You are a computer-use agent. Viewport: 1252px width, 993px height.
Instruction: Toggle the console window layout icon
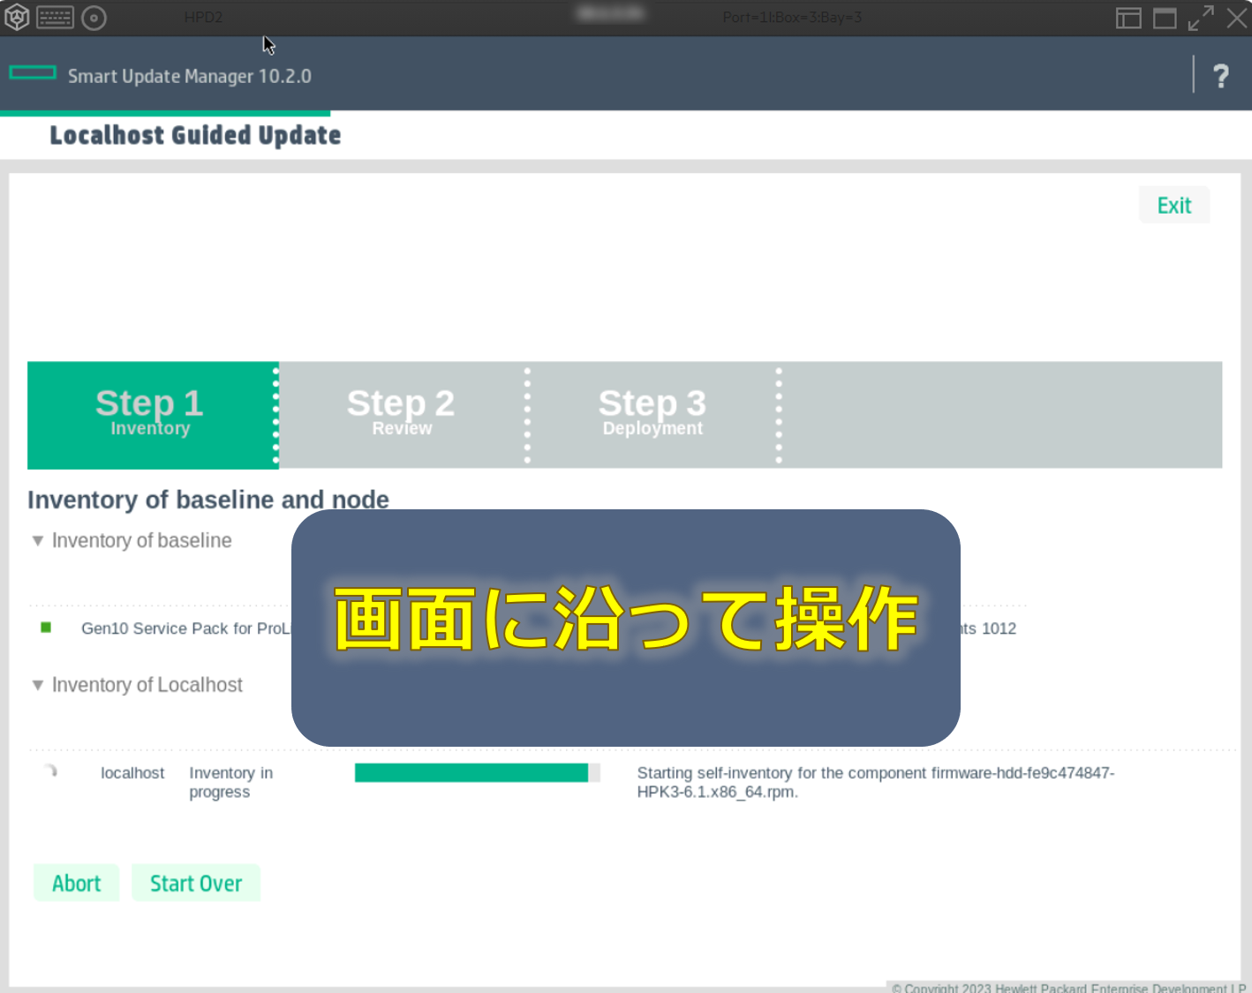tap(1128, 18)
